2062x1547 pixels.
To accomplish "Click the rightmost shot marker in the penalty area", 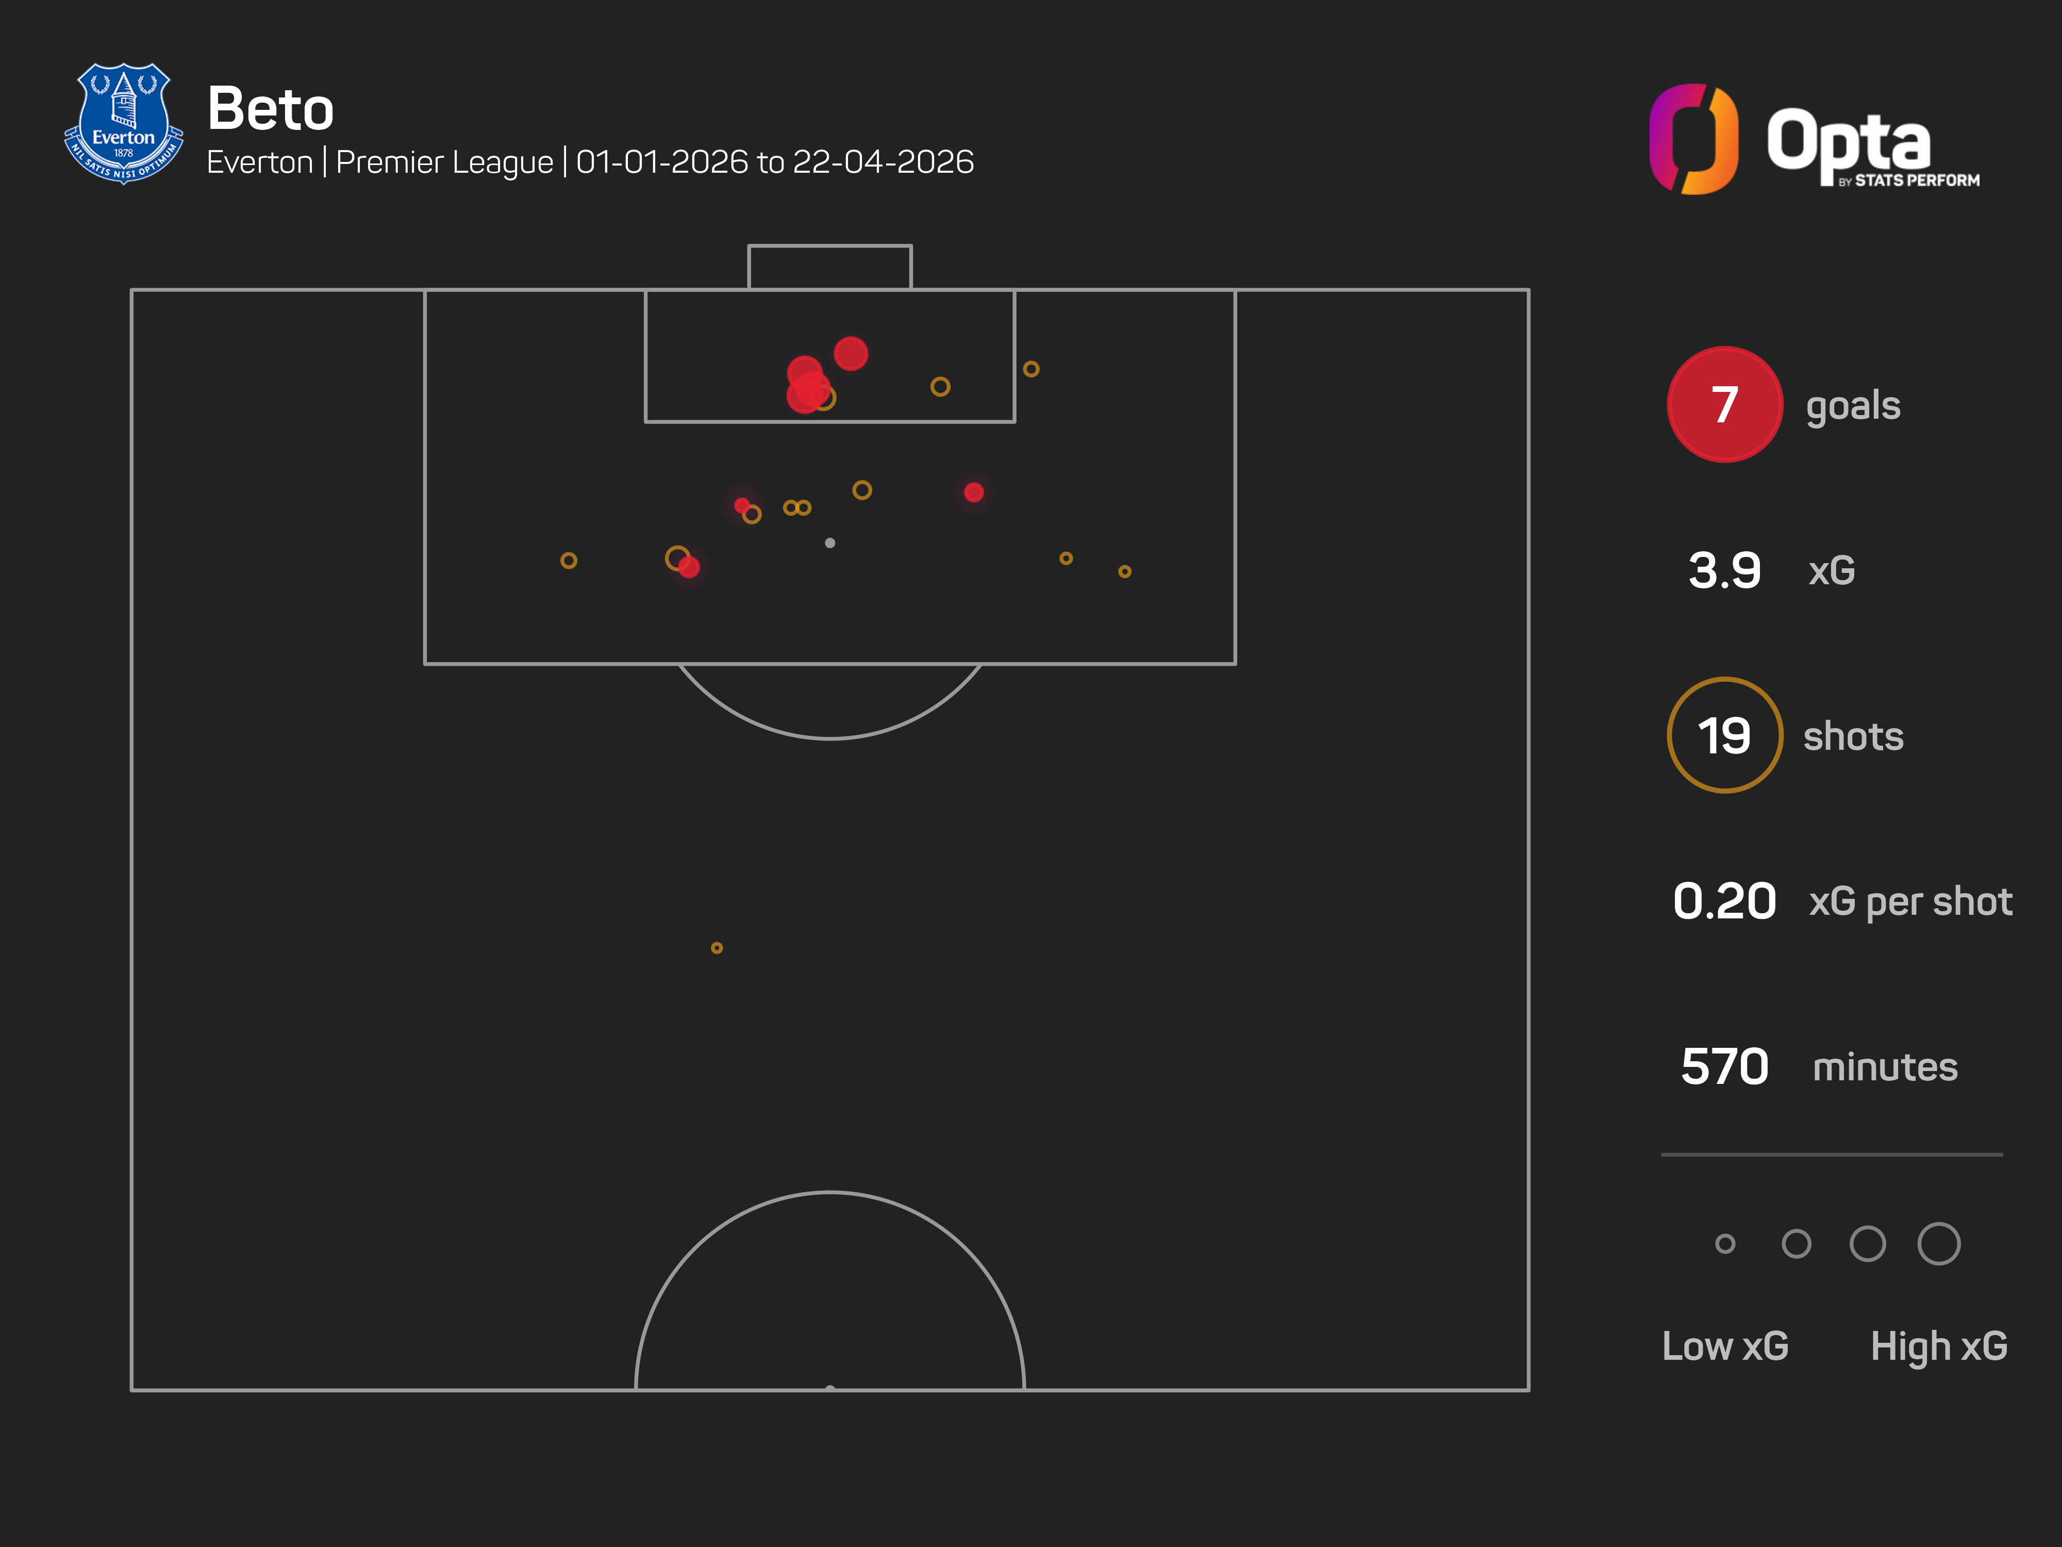I will tap(1124, 571).
